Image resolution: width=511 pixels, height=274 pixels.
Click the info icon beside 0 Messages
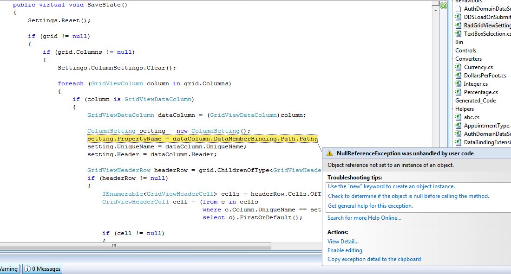point(27,269)
